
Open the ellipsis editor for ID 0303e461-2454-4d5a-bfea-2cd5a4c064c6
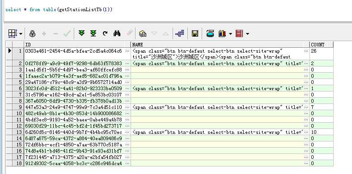click(x=127, y=51)
